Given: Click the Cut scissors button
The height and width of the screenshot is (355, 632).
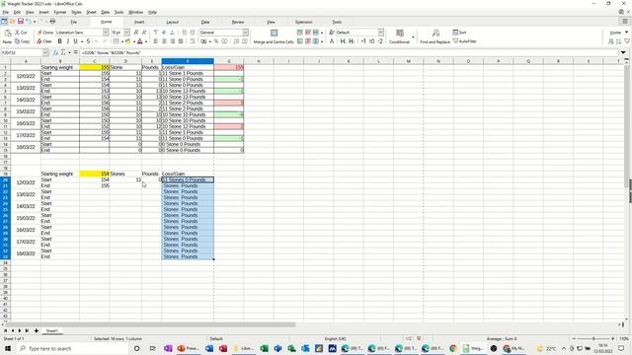Looking at the screenshot, I should tap(21, 33).
